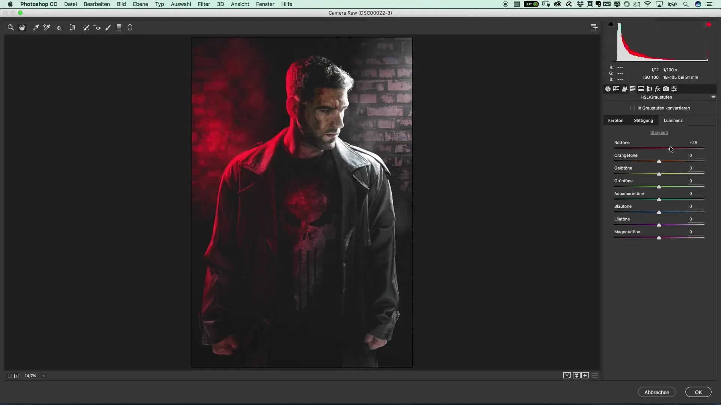Open the Hilfe menu
The width and height of the screenshot is (721, 405).
coord(287,4)
